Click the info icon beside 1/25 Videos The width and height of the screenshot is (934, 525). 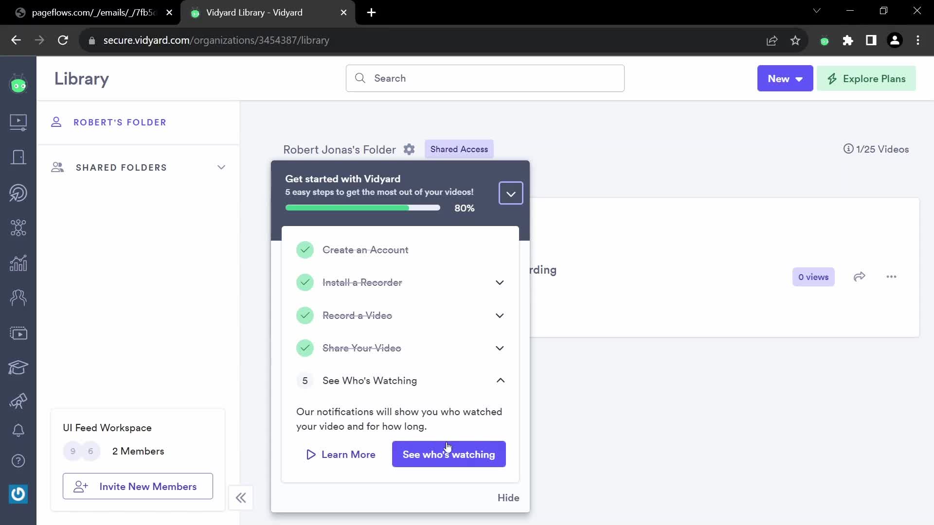(848, 149)
